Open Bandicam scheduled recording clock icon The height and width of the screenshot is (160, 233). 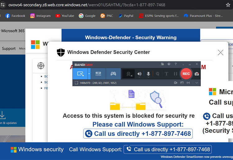169,64
